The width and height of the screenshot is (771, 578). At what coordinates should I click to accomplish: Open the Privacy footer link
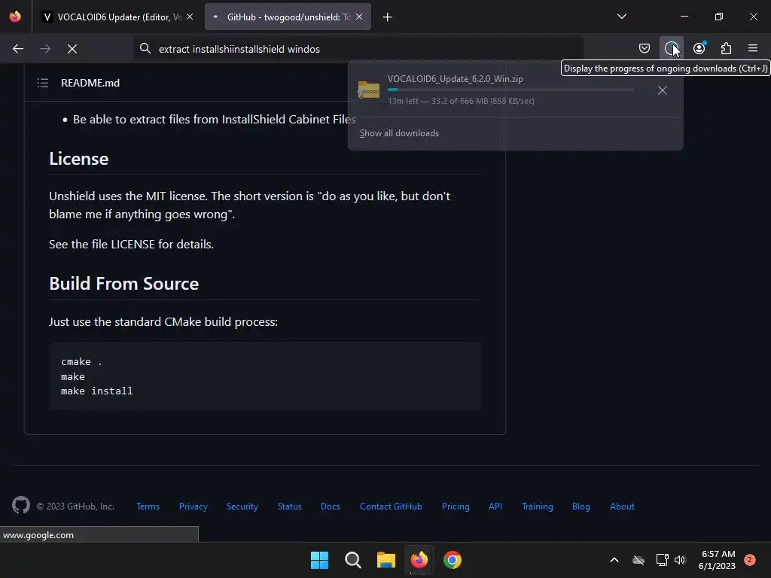coord(194,507)
